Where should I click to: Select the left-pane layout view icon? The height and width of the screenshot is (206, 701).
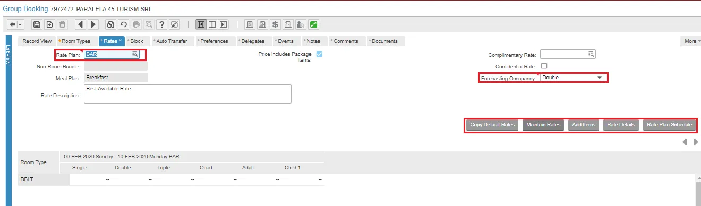coord(201,24)
